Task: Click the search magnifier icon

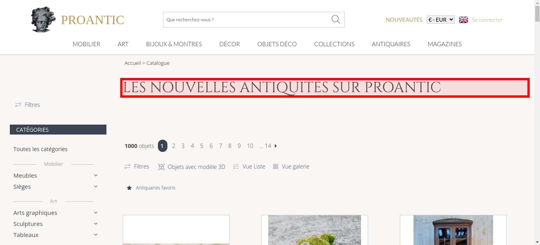Action: click(x=336, y=19)
